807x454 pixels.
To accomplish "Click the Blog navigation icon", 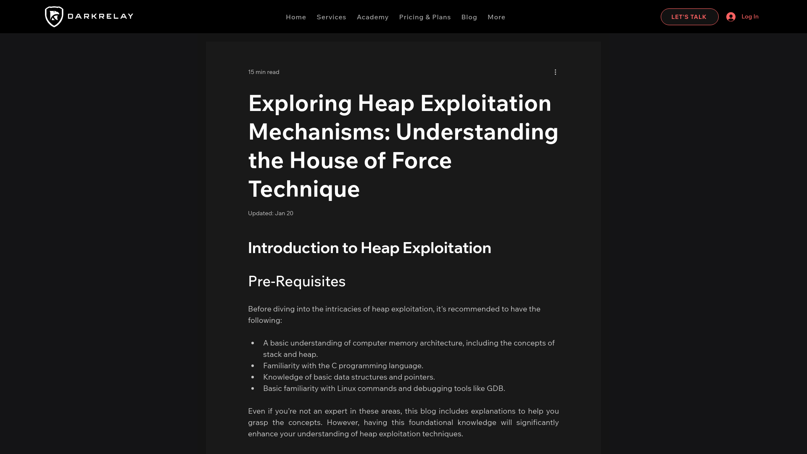I will [x=469, y=17].
